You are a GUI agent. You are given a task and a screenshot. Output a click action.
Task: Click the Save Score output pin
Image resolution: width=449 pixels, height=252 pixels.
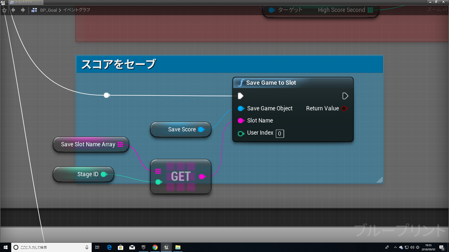point(201,129)
